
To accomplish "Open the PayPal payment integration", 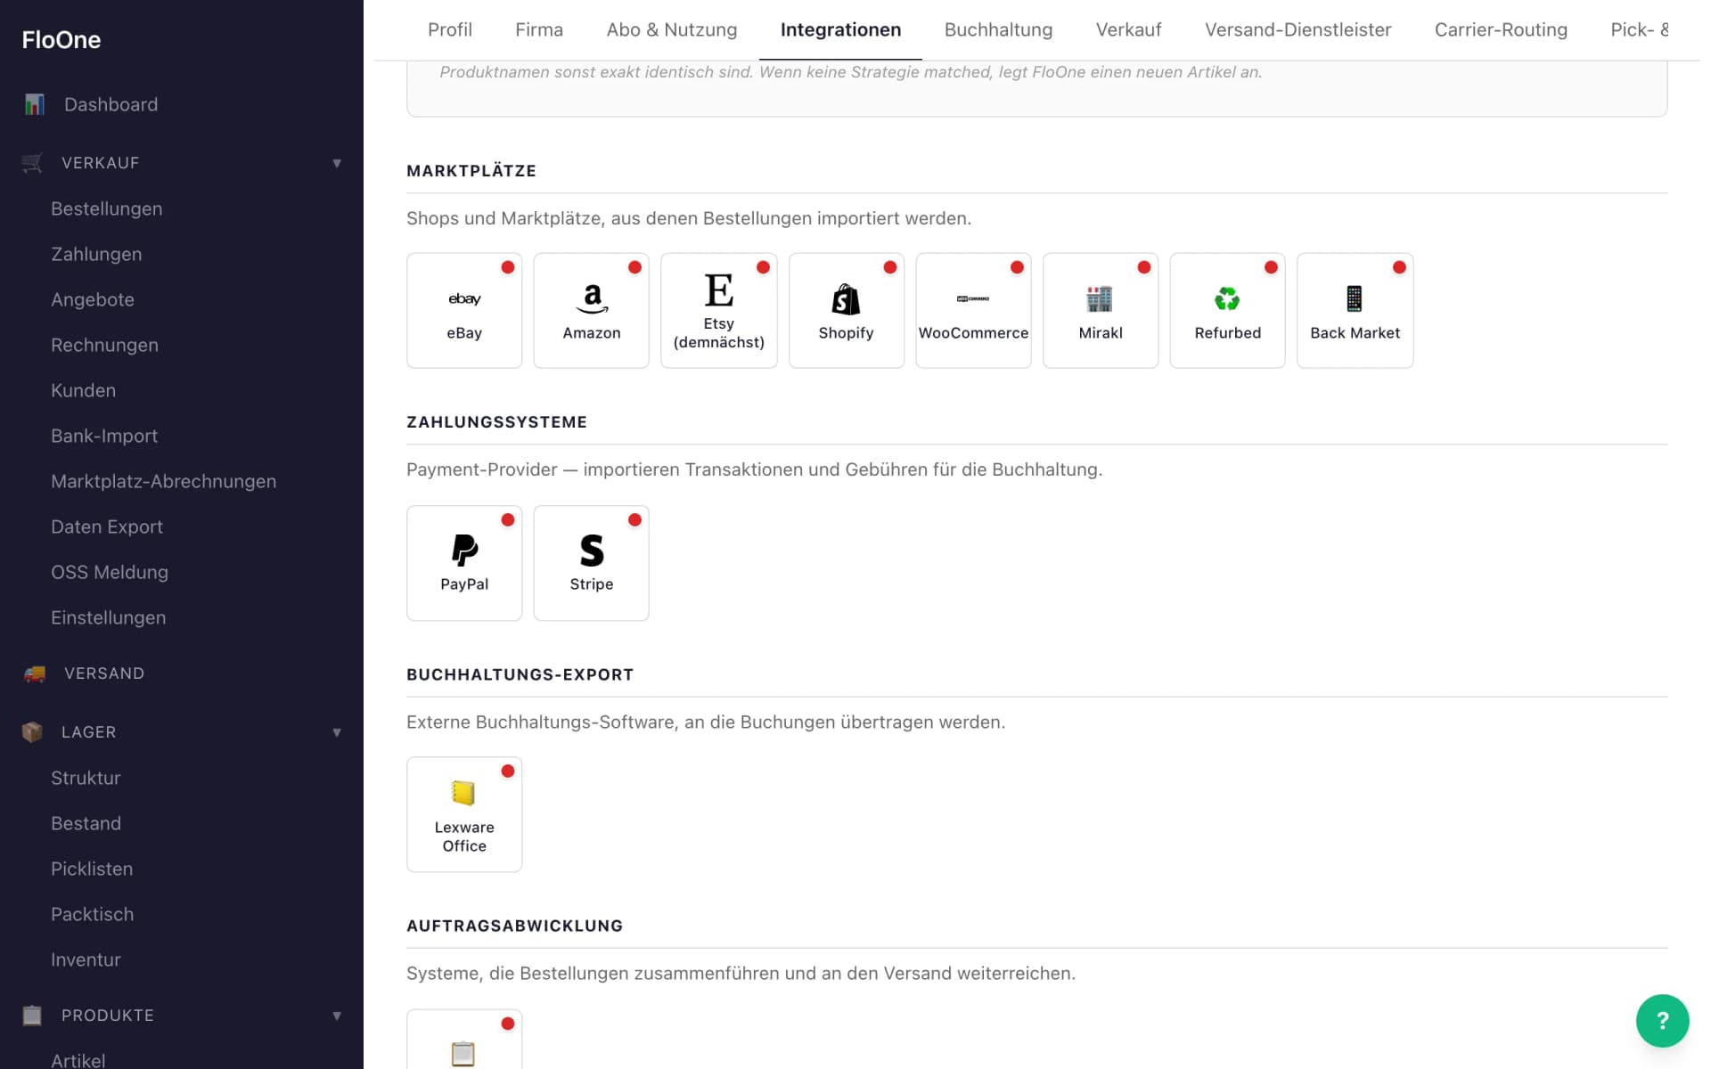I will (x=464, y=563).
